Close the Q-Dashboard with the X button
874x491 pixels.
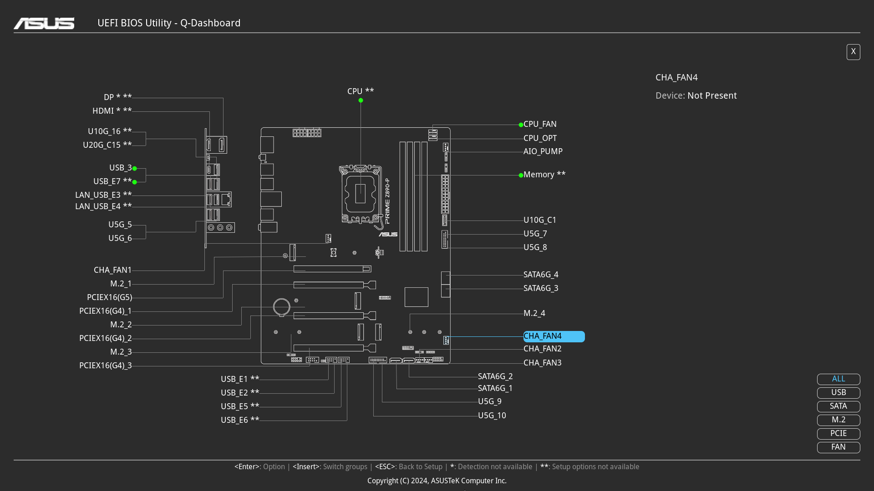point(853,52)
